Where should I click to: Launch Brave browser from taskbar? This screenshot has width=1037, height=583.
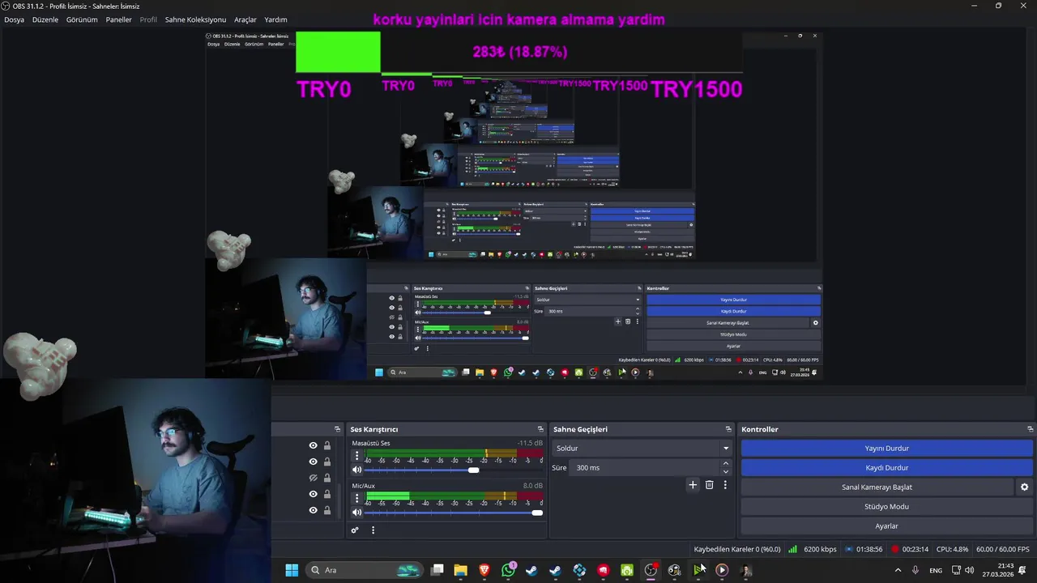coord(484,570)
